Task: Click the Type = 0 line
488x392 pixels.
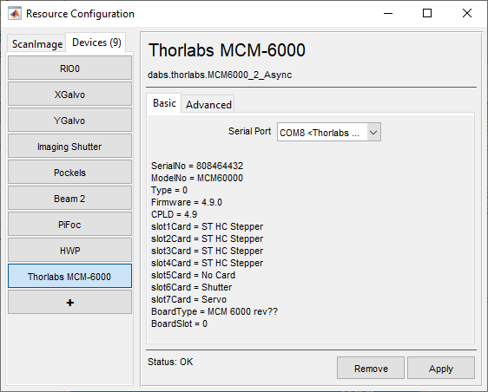Action: (x=169, y=190)
